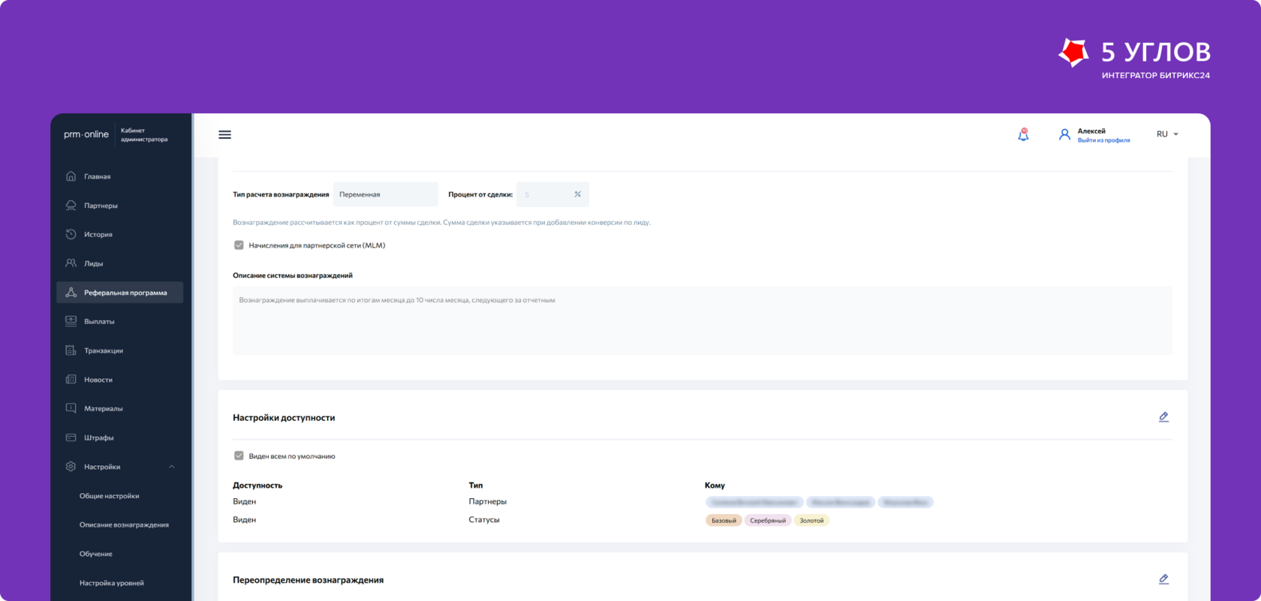
Task: Toggle Начисления для партнерской сети (MLM) checkbox
Action: pos(239,245)
